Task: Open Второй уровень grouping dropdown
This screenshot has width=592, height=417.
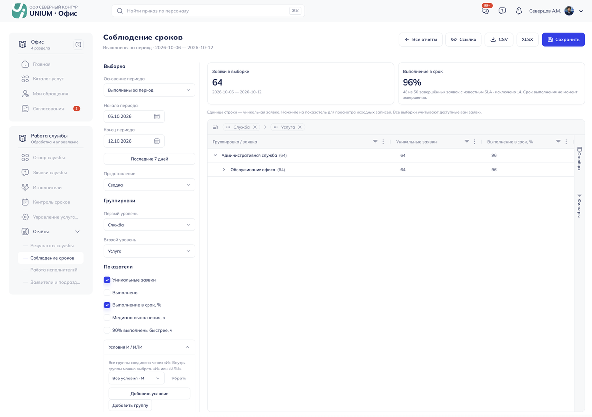Action: pyautogui.click(x=149, y=251)
